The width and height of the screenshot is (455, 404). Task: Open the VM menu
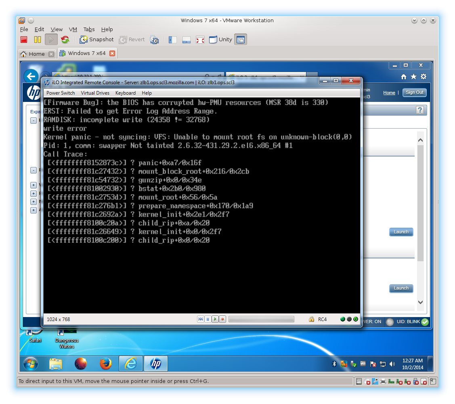(73, 30)
